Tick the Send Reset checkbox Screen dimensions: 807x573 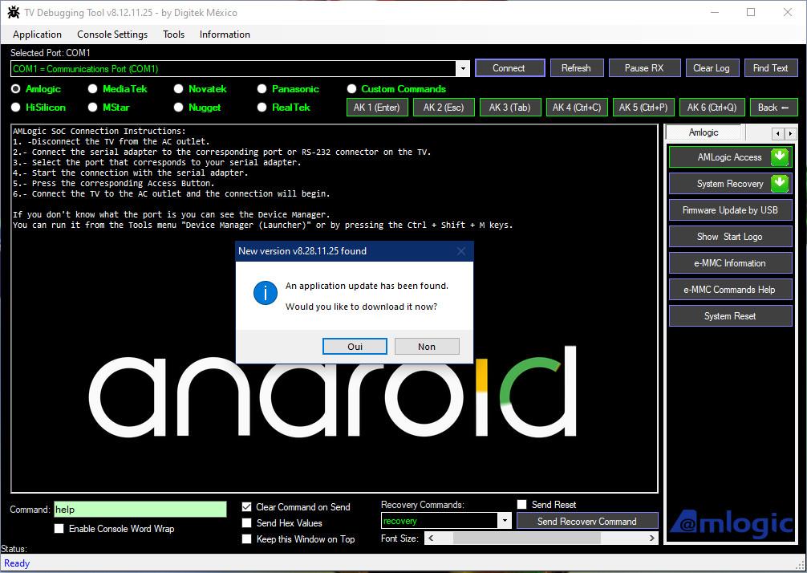click(x=522, y=504)
